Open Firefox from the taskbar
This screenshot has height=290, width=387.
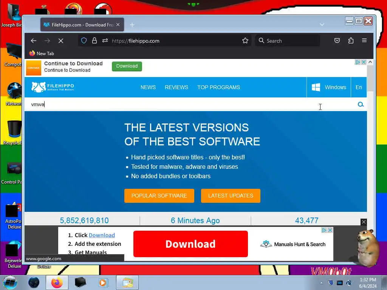tap(57, 282)
